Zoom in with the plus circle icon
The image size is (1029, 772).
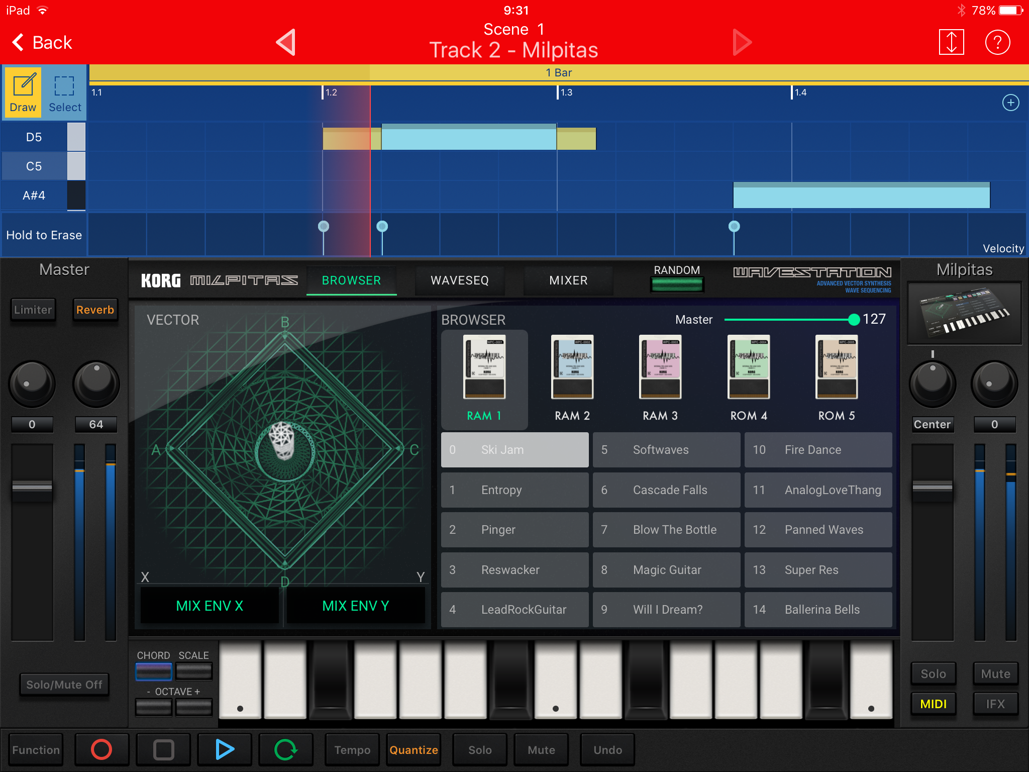[1010, 103]
